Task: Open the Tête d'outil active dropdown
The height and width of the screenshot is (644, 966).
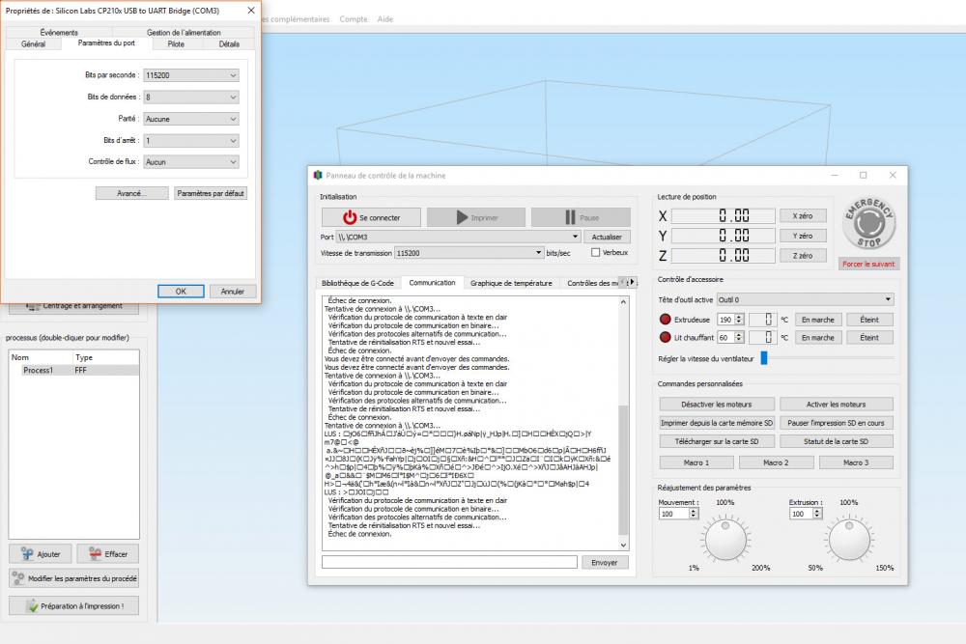Action: click(806, 300)
